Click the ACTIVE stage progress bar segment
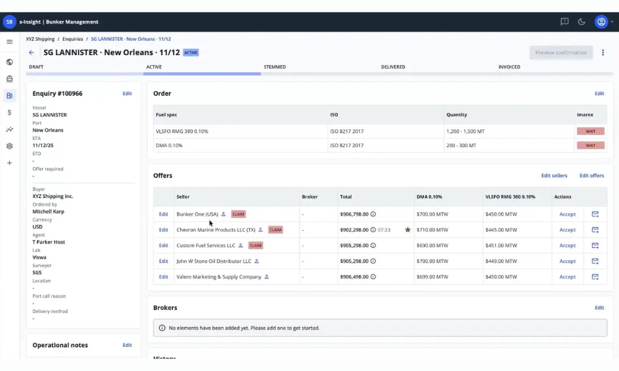This screenshot has width=619, height=371. point(202,74)
